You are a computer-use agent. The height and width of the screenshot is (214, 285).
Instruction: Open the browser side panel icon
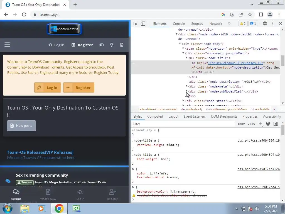coord(261,14)
